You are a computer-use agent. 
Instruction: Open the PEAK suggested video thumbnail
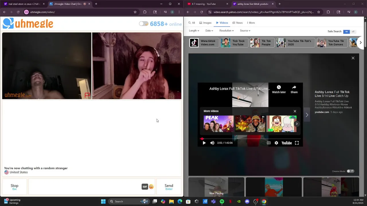tap(218, 124)
